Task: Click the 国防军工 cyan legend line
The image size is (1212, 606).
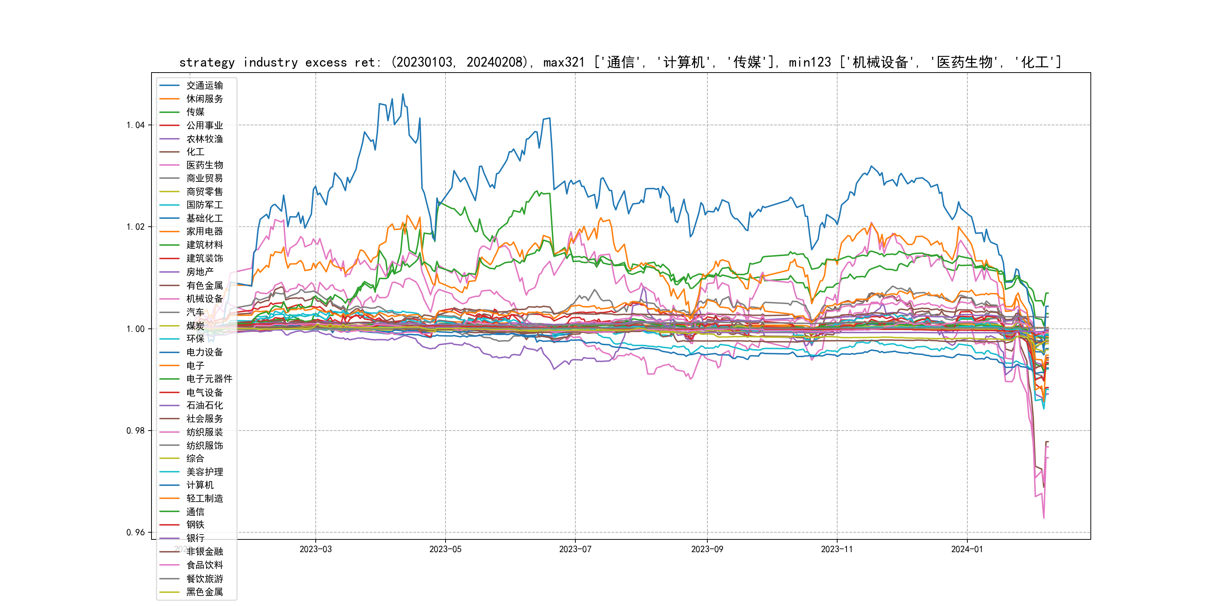Action: click(x=169, y=205)
